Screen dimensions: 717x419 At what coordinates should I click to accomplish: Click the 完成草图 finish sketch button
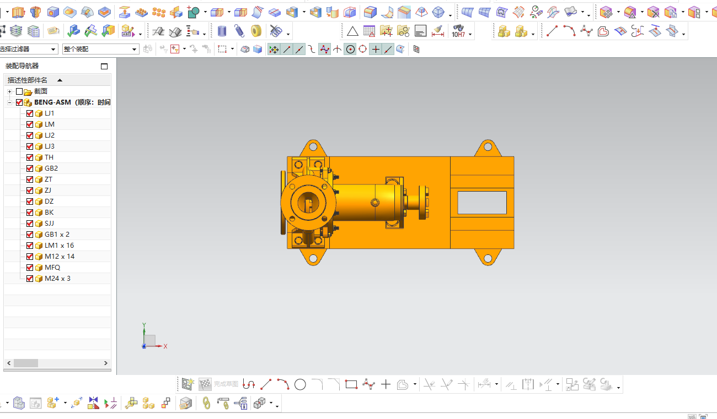pos(219,384)
